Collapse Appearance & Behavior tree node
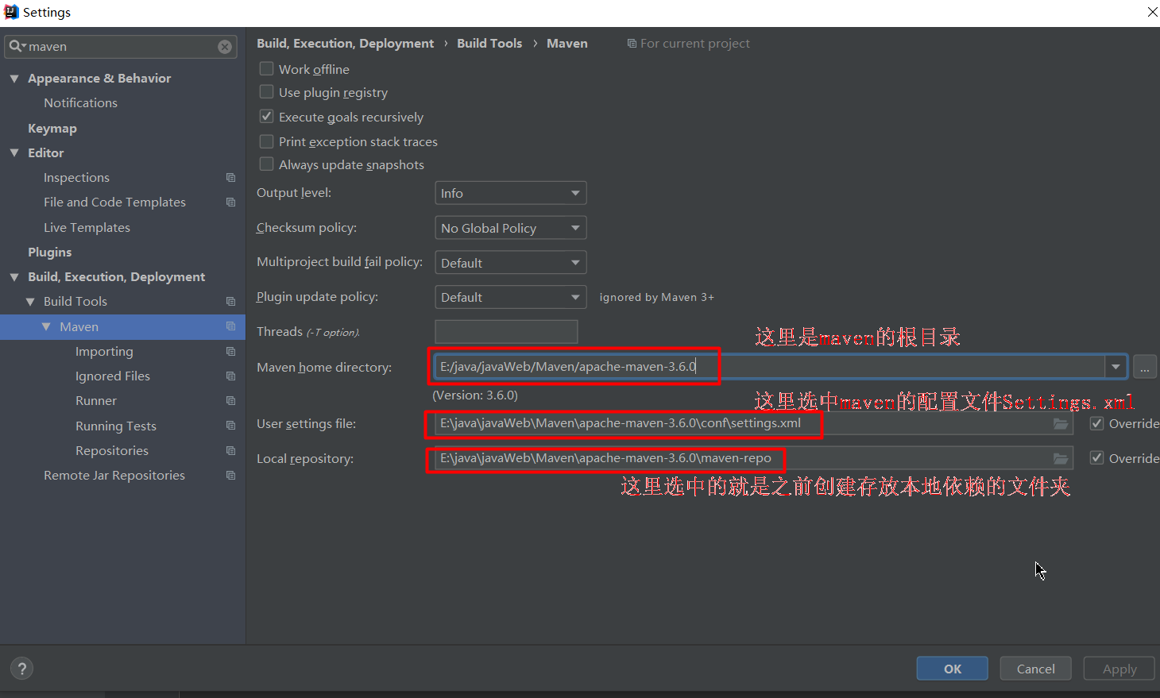 click(x=14, y=79)
